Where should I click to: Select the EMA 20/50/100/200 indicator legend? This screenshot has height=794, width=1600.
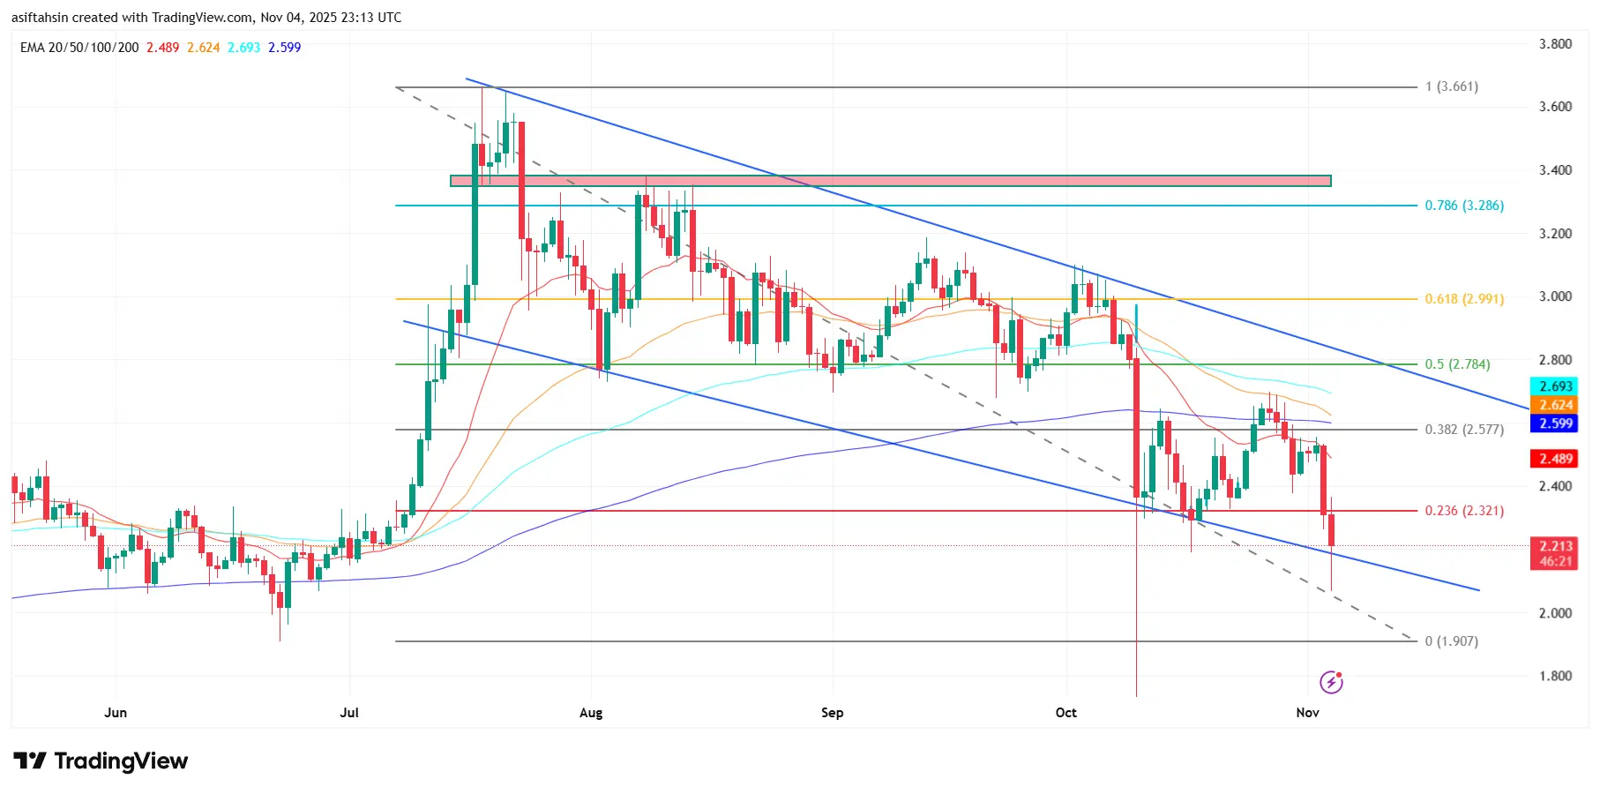click(79, 48)
